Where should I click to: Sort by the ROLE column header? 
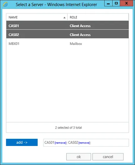98,17
